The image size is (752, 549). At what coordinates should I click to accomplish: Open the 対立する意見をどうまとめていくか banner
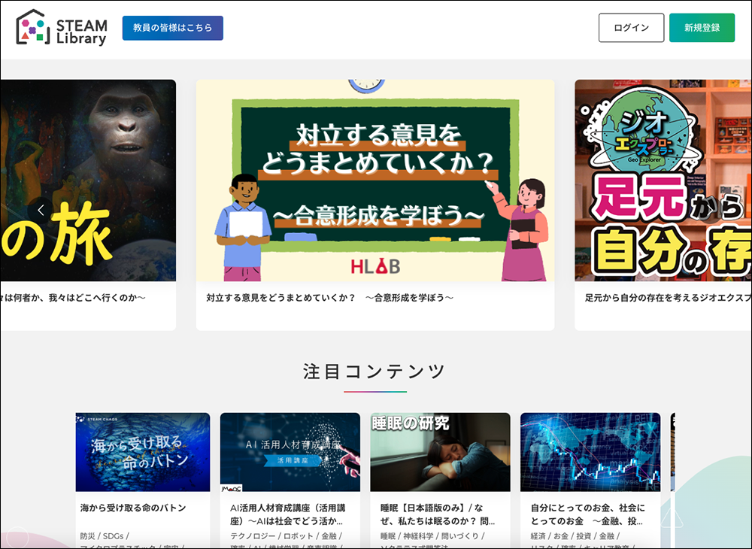[x=375, y=180]
